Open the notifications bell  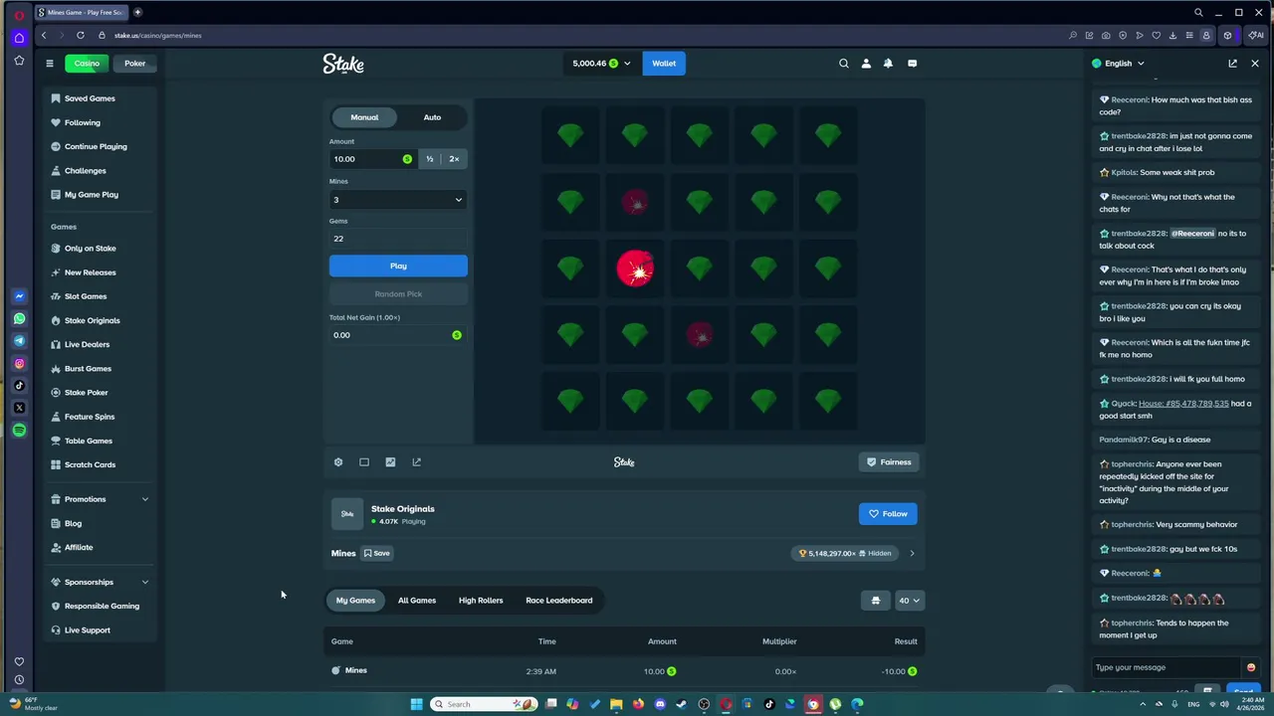888,63
